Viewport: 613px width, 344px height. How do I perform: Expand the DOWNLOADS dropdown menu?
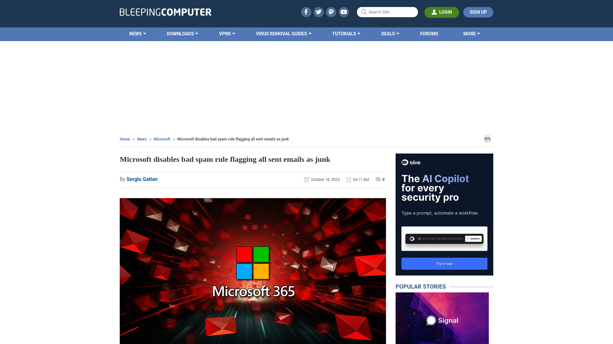coord(183,33)
